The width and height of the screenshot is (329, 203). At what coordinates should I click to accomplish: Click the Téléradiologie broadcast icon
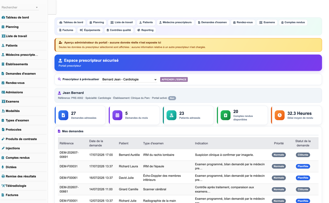click(3, 186)
